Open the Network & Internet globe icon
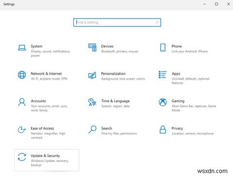233x176 pixels. 22,75
